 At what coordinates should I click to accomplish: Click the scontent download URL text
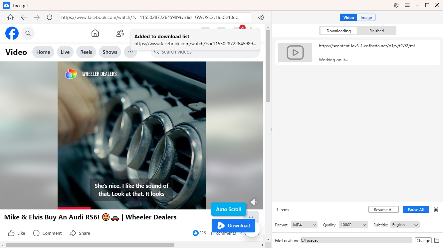[x=367, y=46]
